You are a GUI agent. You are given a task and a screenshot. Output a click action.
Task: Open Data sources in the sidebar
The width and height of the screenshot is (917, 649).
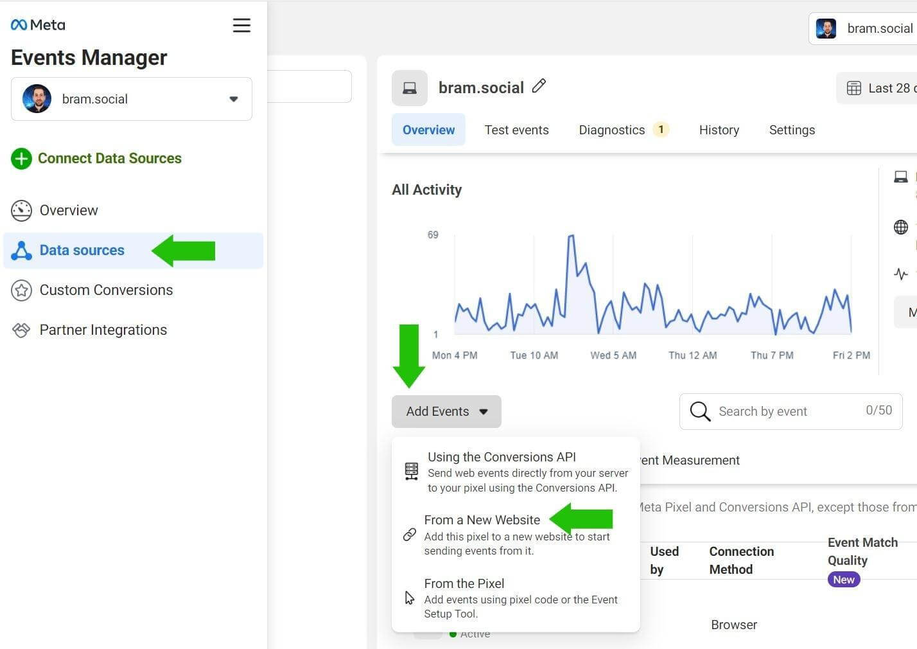point(82,251)
